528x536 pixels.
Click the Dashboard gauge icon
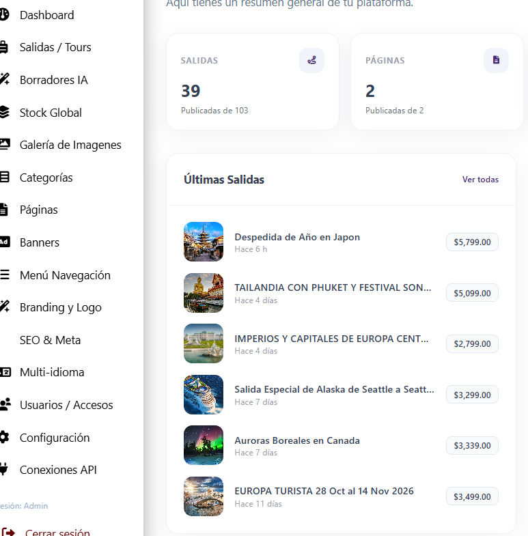(x=4, y=15)
